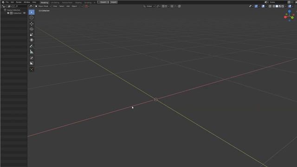Toggle viewport gizmos display button

pyautogui.click(x=256, y=6)
